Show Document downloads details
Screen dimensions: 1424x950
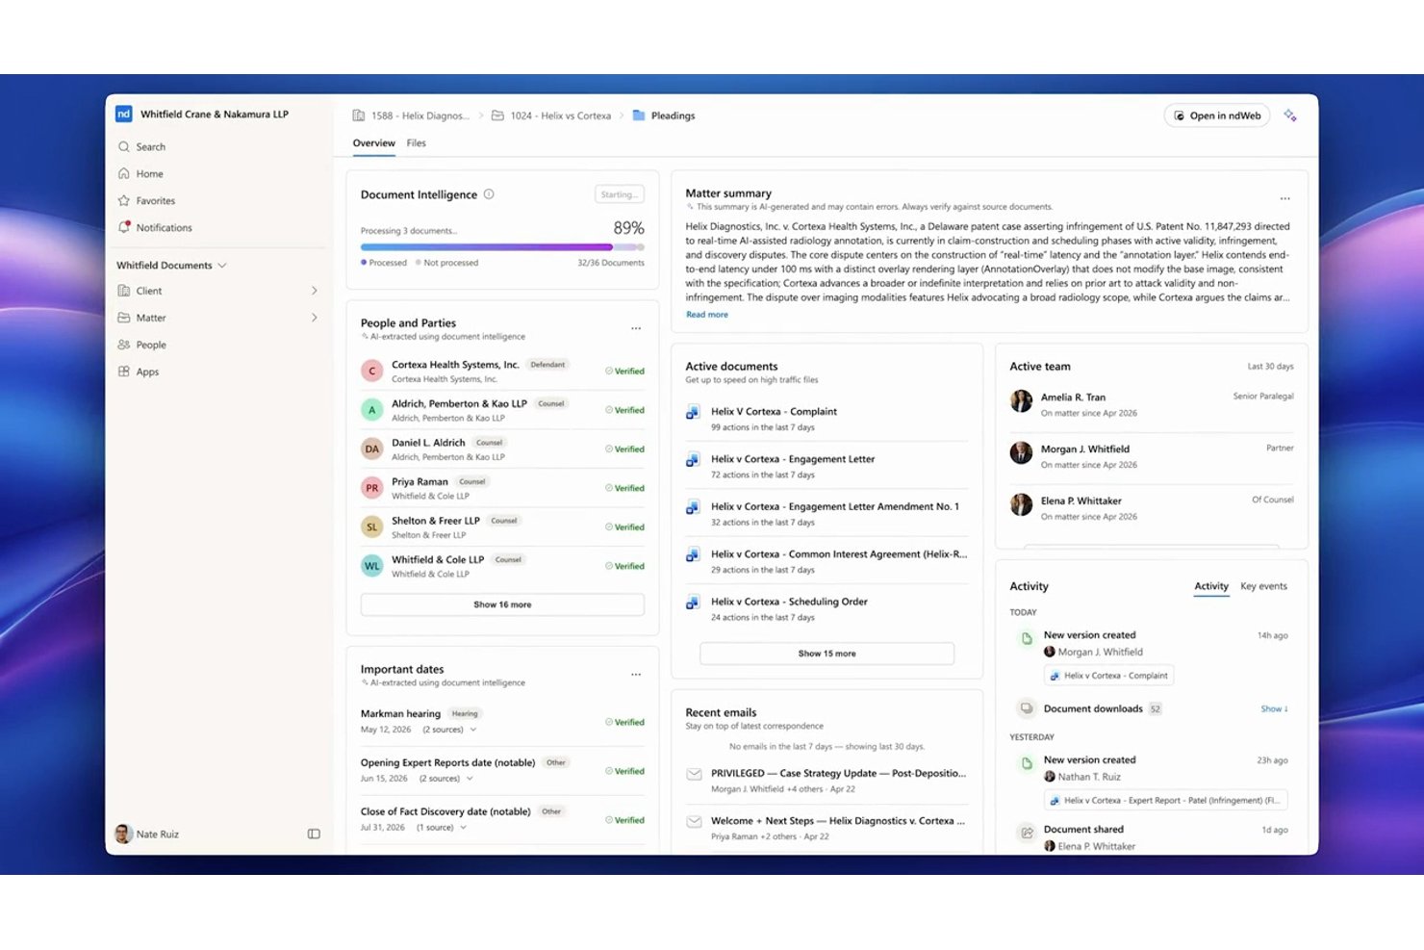(x=1274, y=709)
